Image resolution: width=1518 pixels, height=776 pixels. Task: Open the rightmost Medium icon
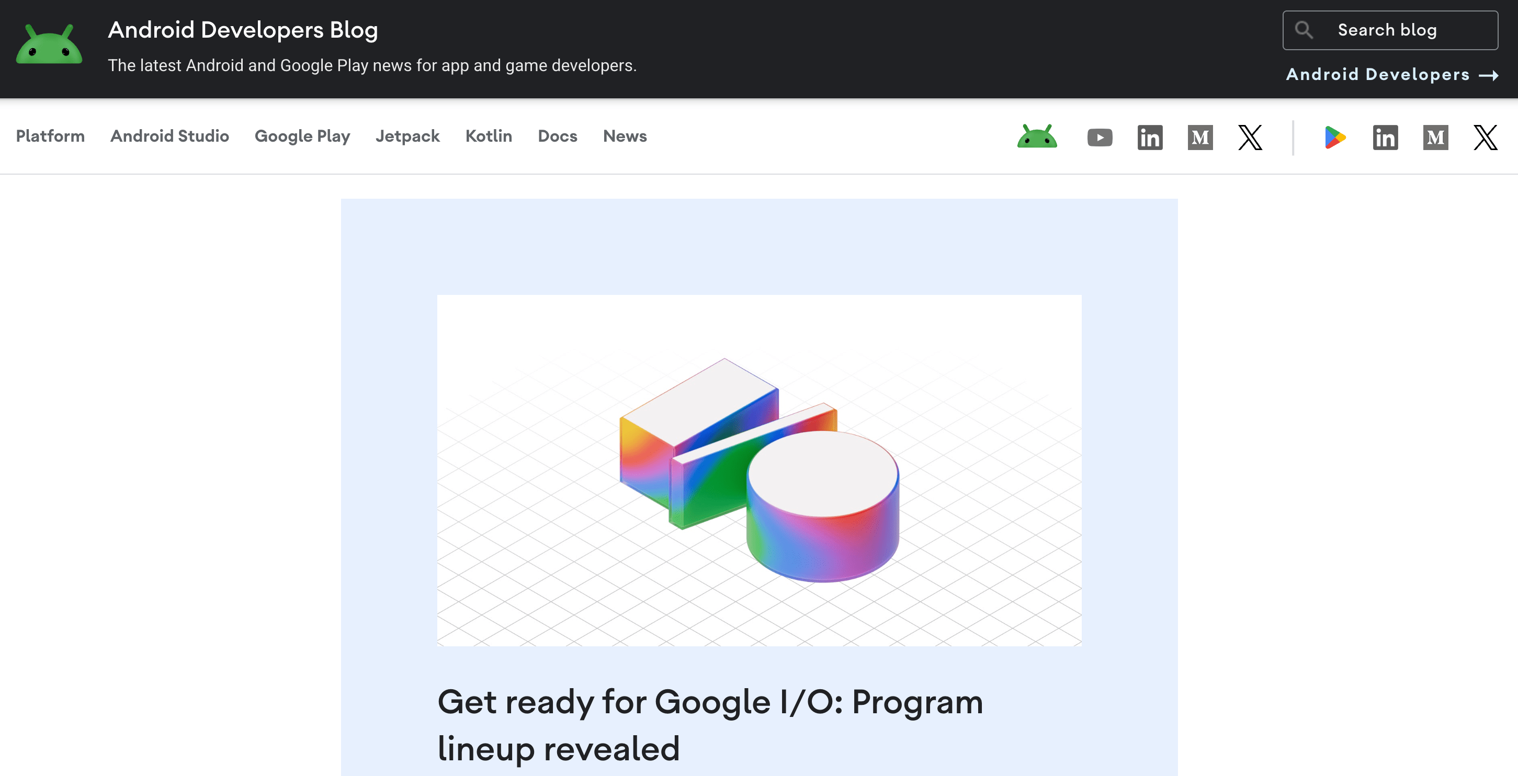pyautogui.click(x=1435, y=138)
